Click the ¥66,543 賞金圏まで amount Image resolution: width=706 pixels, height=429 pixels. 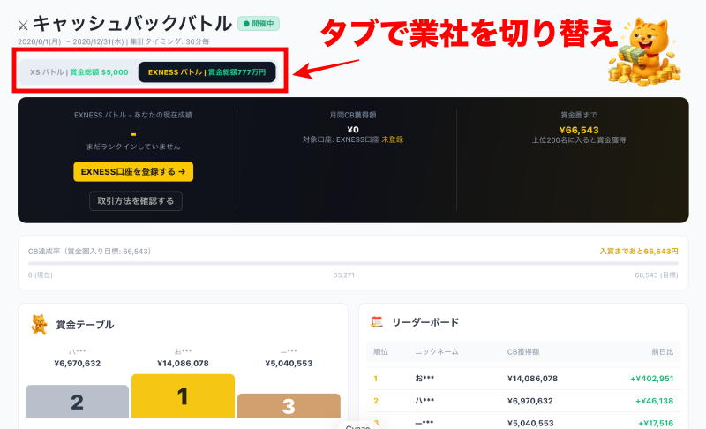pos(579,130)
